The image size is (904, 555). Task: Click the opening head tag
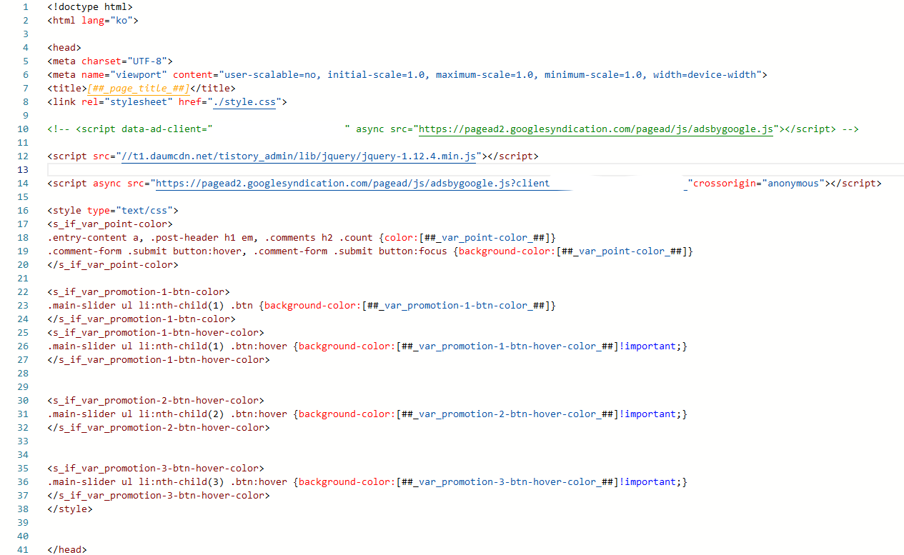(x=64, y=47)
